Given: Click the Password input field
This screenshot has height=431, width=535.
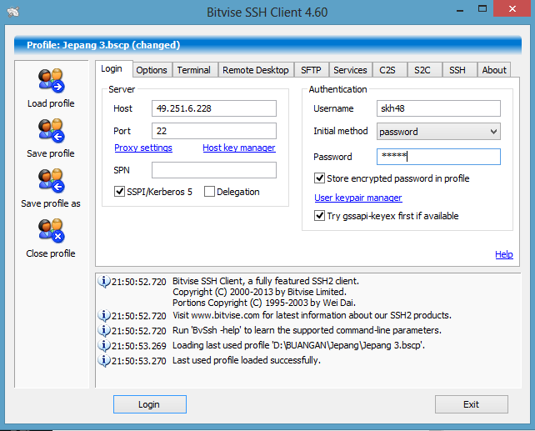Looking at the screenshot, I should (x=438, y=157).
